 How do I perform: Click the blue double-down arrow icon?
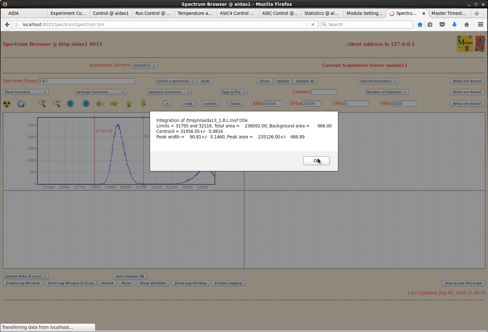[71, 104]
